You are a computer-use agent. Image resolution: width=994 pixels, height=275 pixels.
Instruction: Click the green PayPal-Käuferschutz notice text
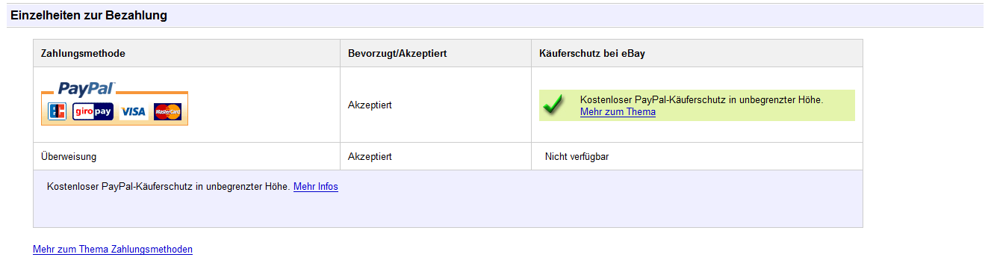701,100
